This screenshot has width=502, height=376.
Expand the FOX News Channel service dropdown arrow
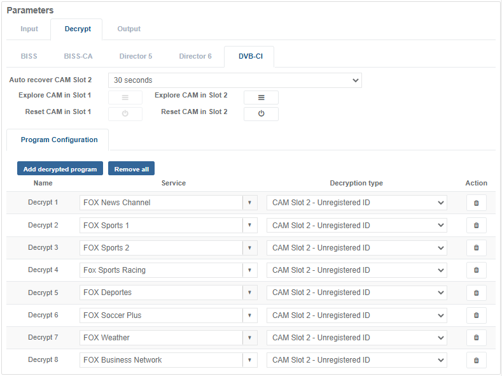(x=249, y=203)
